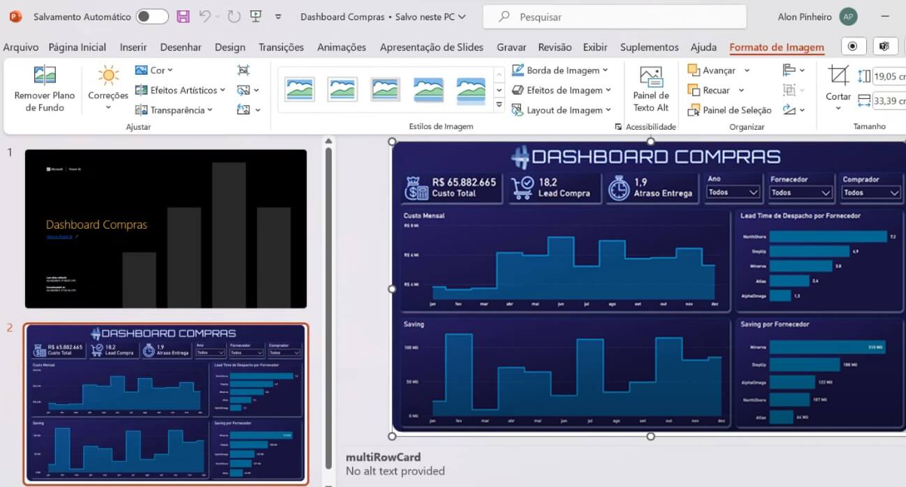Image resolution: width=906 pixels, height=487 pixels.
Task: Show the next picture styles row
Action: [x=499, y=90]
